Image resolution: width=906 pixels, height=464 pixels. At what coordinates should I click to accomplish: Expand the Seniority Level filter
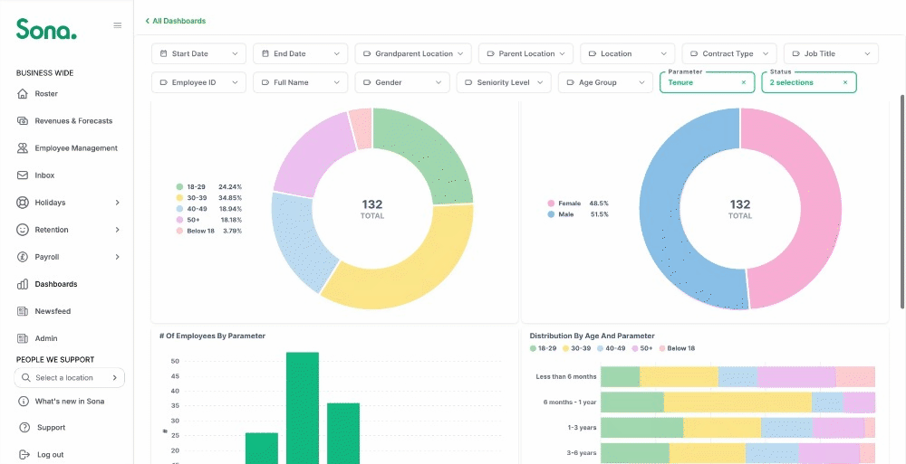tap(504, 82)
